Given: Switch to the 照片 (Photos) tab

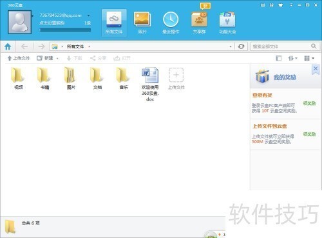Looking at the screenshot, I should tap(142, 23).
